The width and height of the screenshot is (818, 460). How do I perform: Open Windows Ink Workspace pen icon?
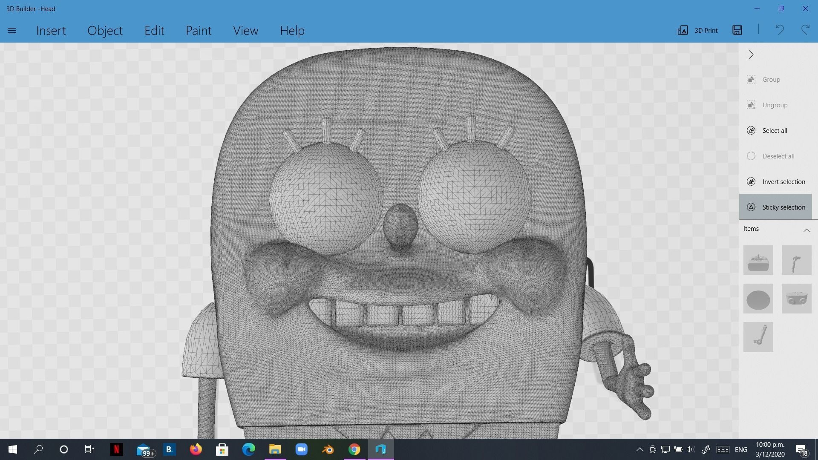(x=706, y=449)
